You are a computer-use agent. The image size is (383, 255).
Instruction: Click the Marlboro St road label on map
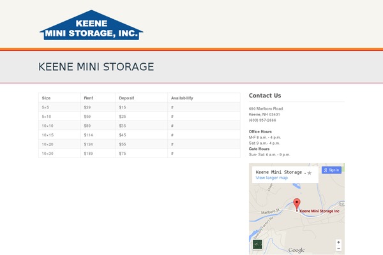(270, 211)
